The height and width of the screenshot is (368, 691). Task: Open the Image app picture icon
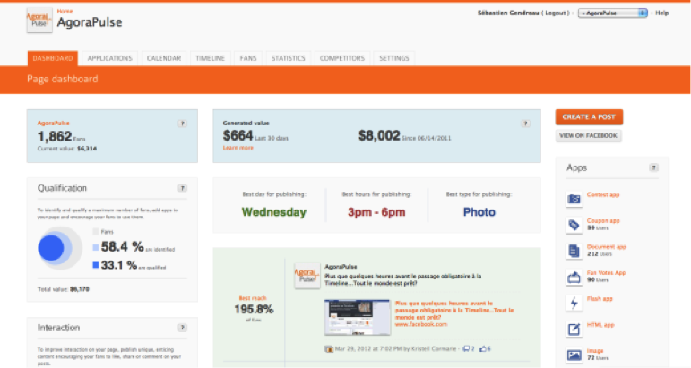coord(574,355)
